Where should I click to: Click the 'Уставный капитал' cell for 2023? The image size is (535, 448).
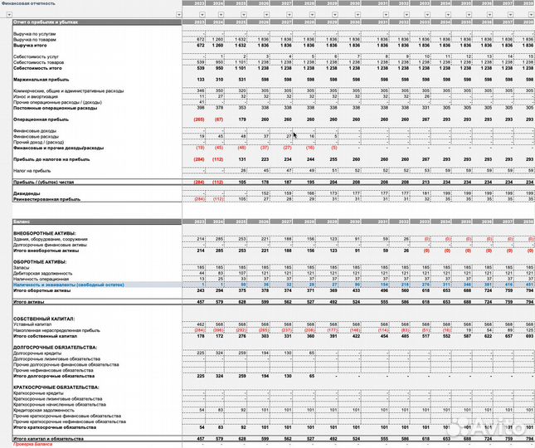199,324
